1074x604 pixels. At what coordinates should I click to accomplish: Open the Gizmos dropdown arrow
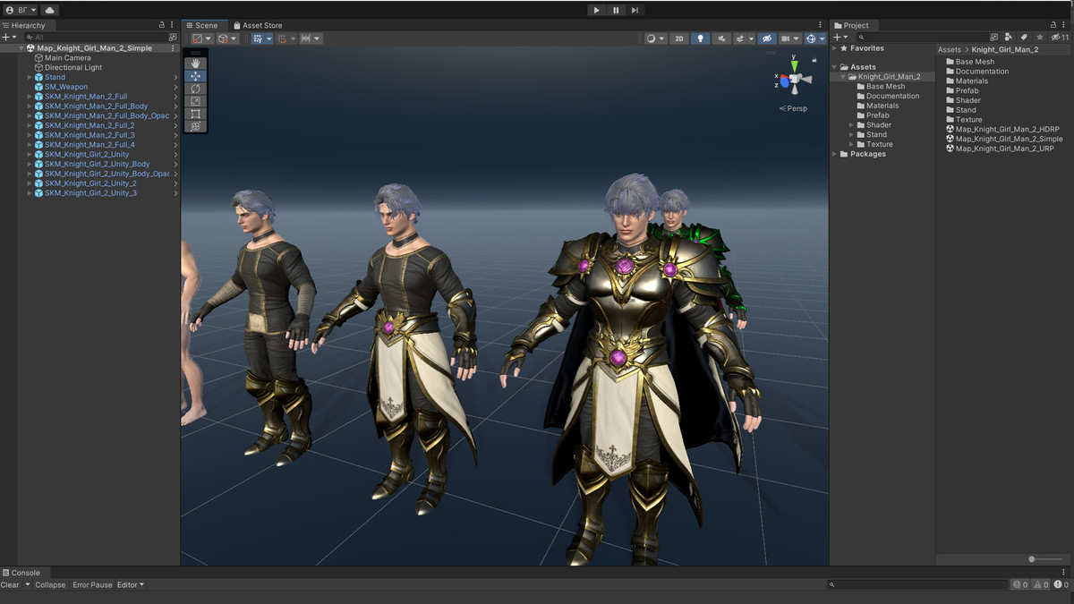tap(823, 38)
